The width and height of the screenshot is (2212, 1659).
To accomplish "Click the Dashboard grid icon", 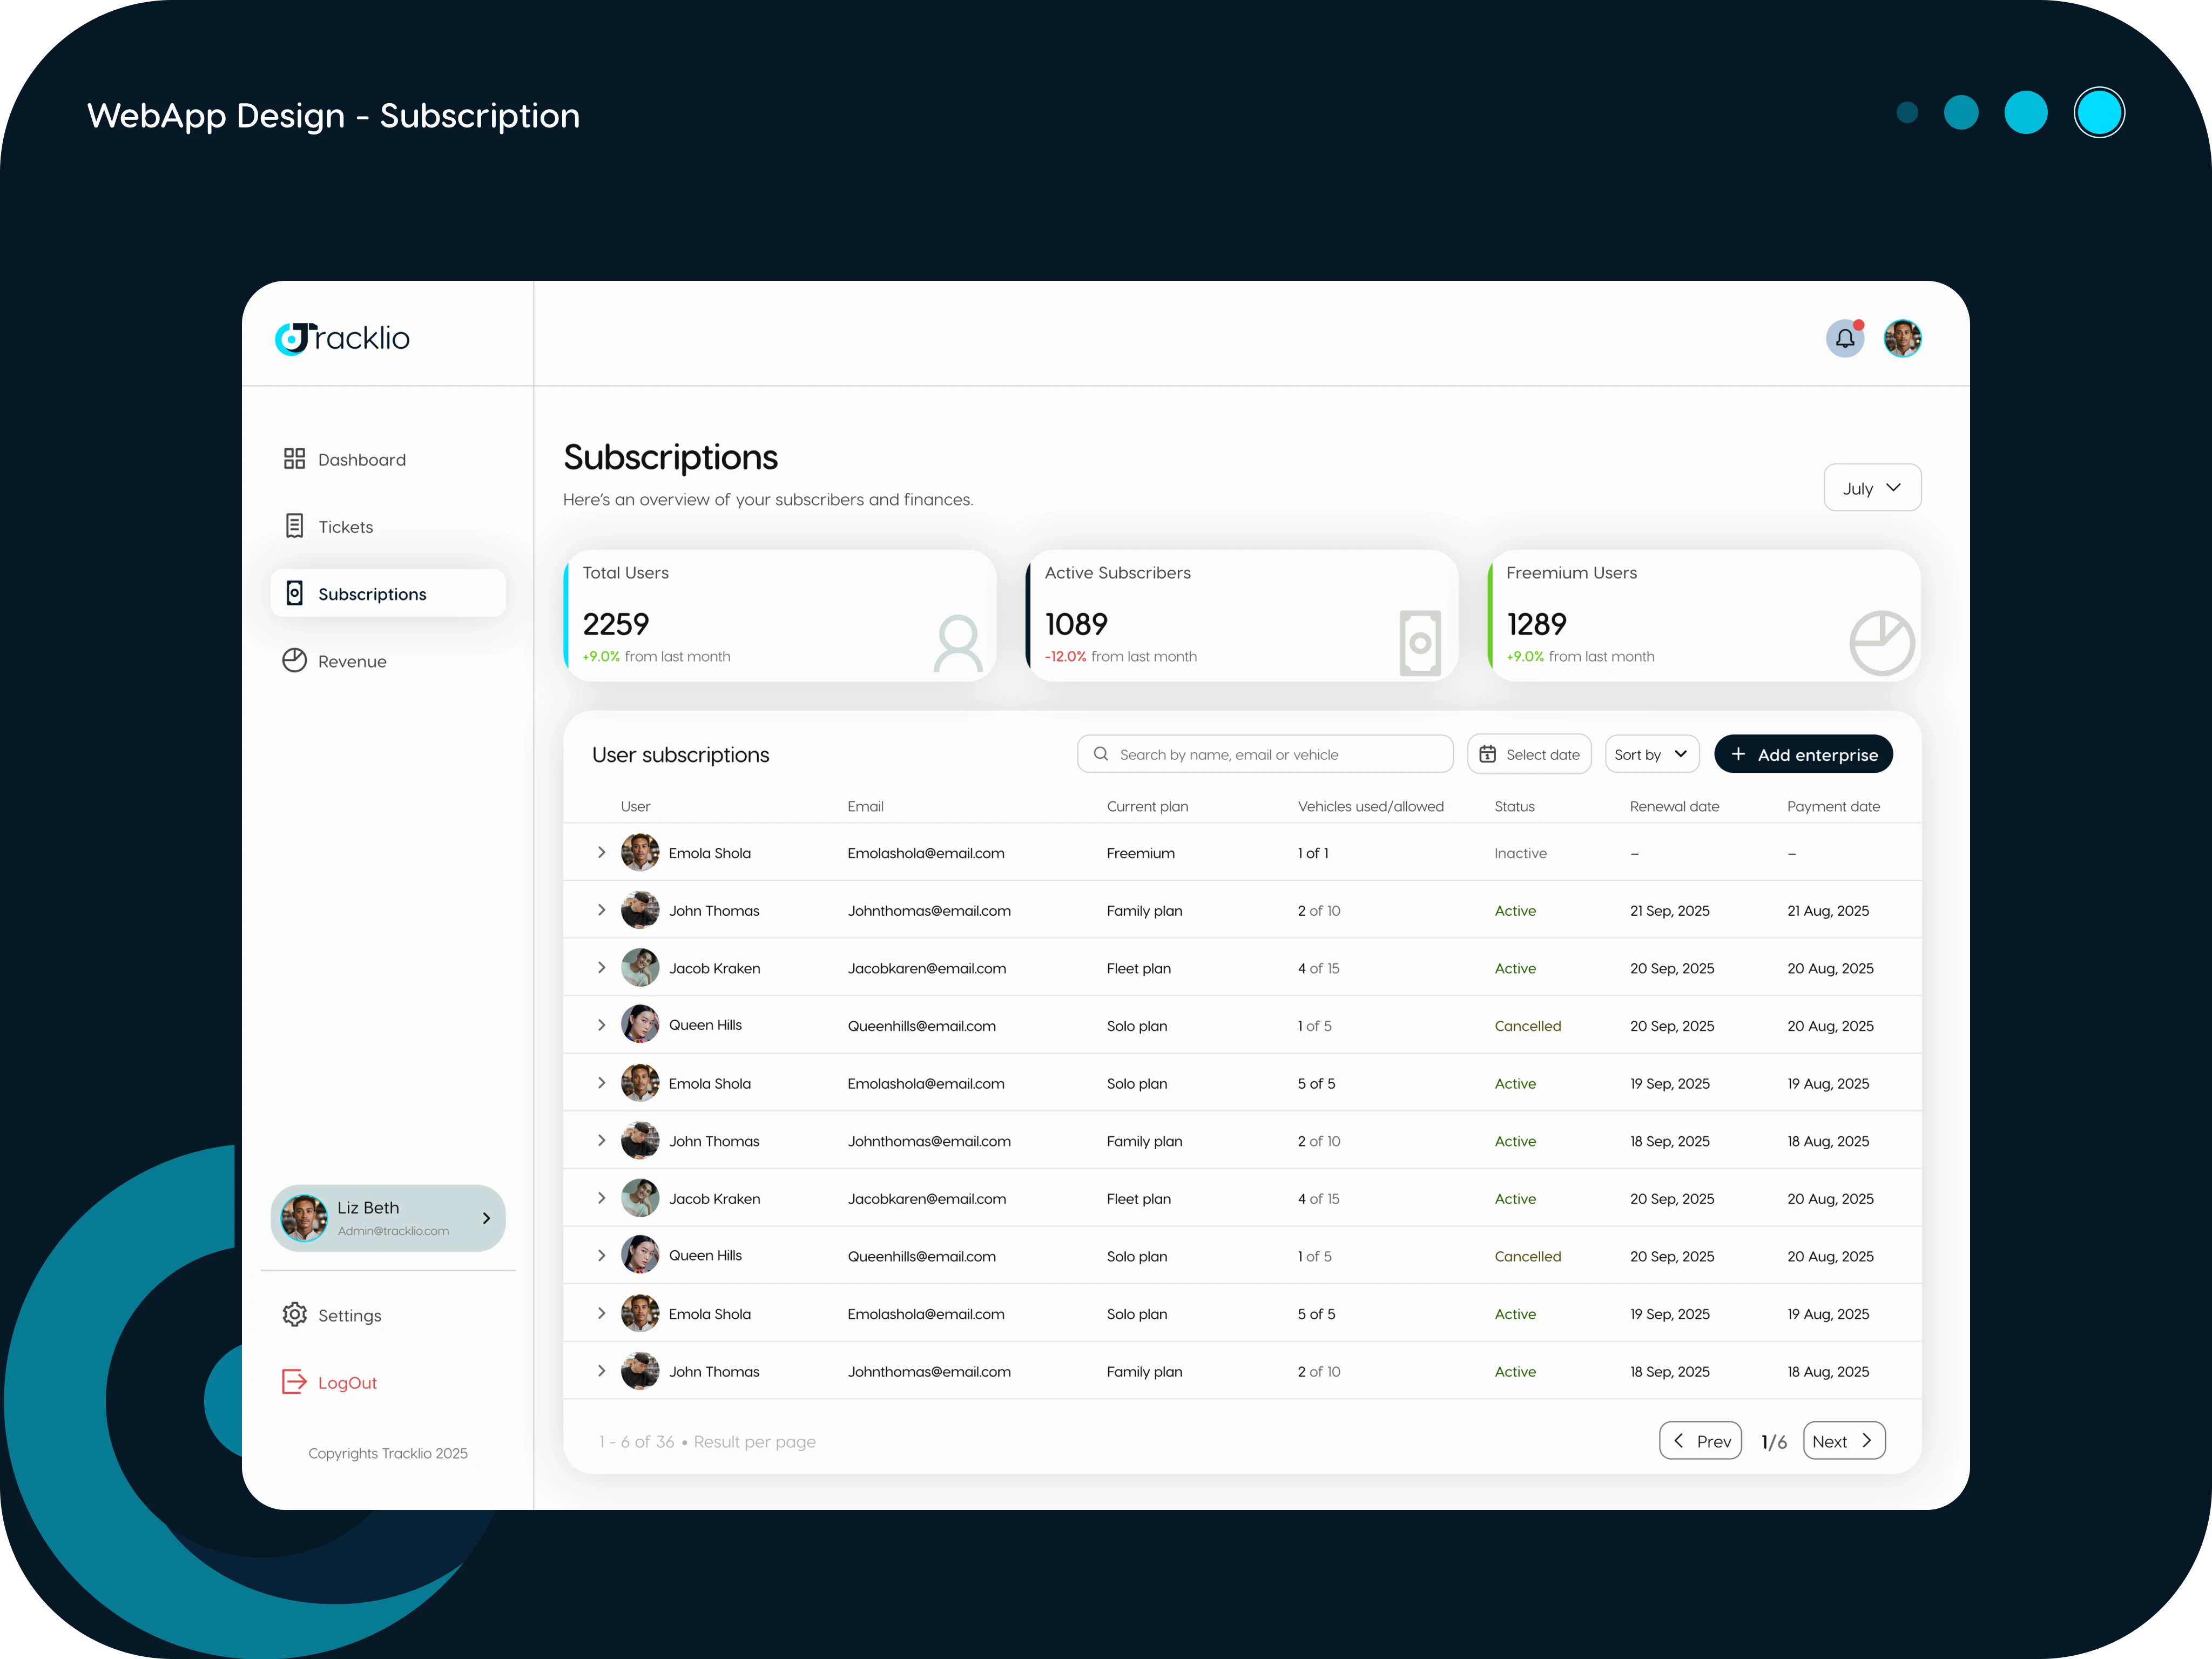I will (x=294, y=459).
